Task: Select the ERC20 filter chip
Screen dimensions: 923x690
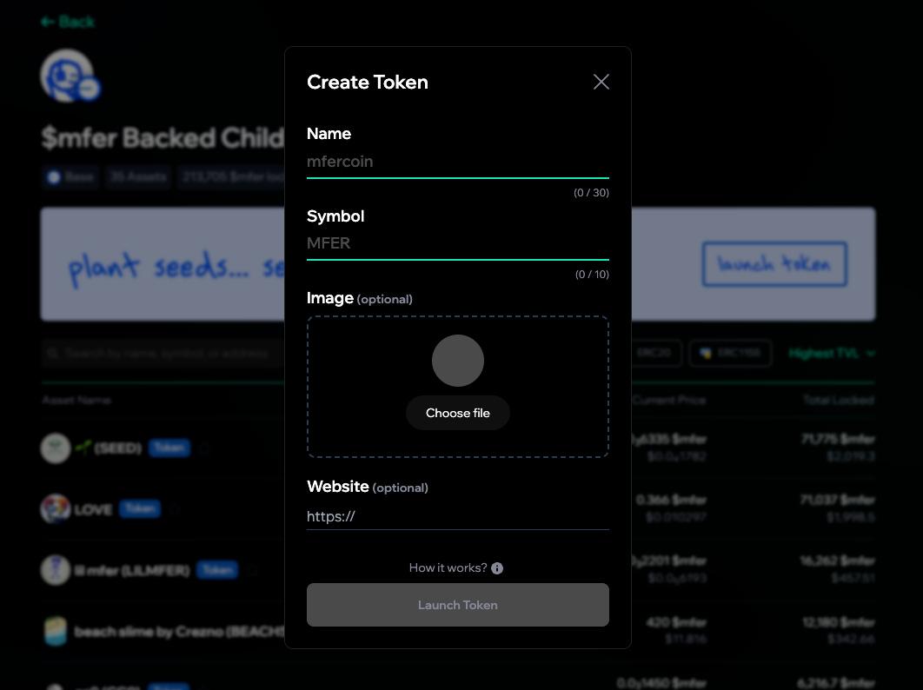Action: (654, 353)
